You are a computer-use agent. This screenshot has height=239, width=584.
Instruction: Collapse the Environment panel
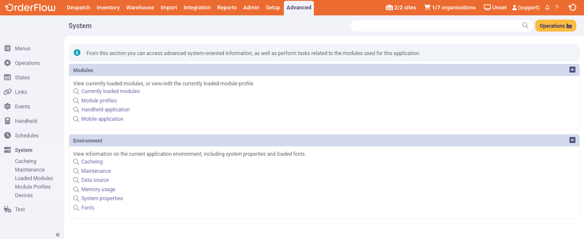point(572,140)
